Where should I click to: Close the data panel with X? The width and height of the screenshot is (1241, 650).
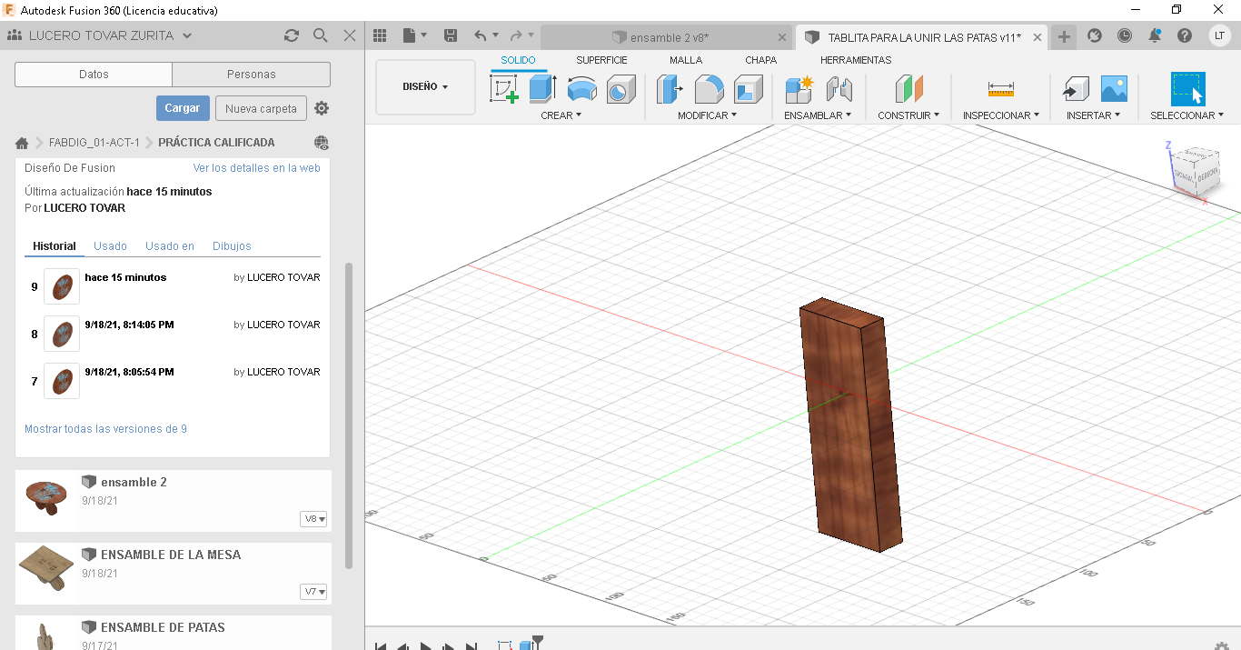[350, 35]
